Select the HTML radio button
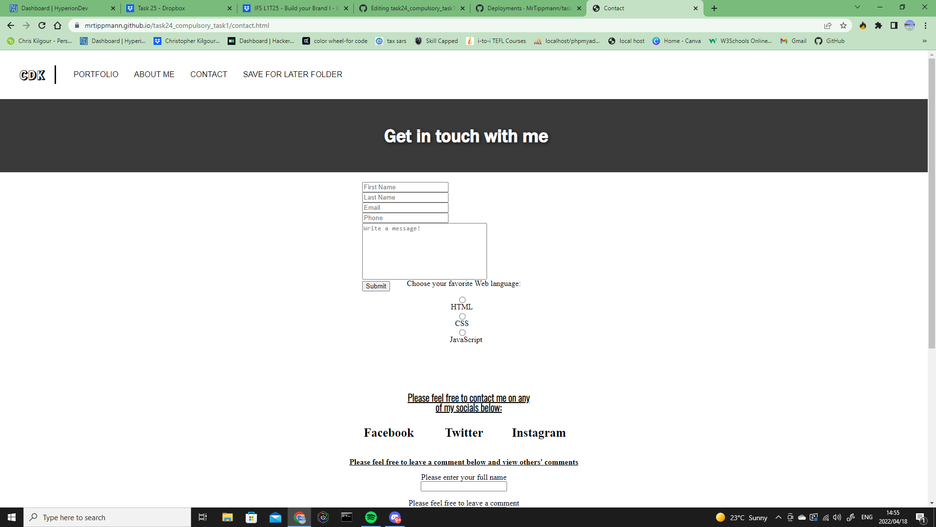936x527 pixels. pos(462,300)
